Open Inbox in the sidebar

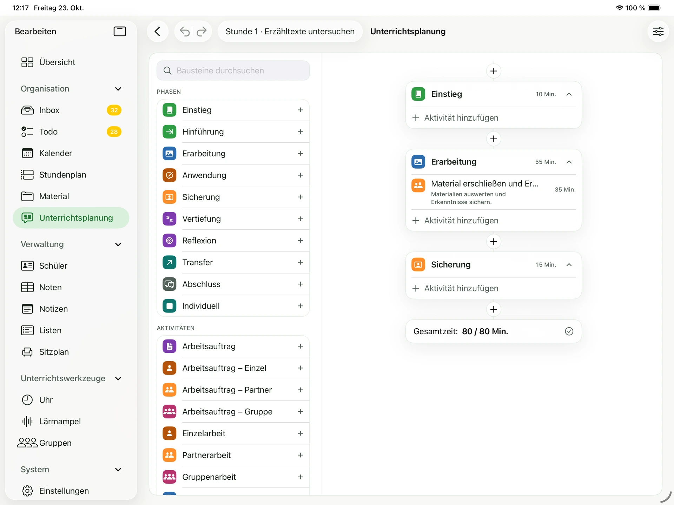point(71,110)
